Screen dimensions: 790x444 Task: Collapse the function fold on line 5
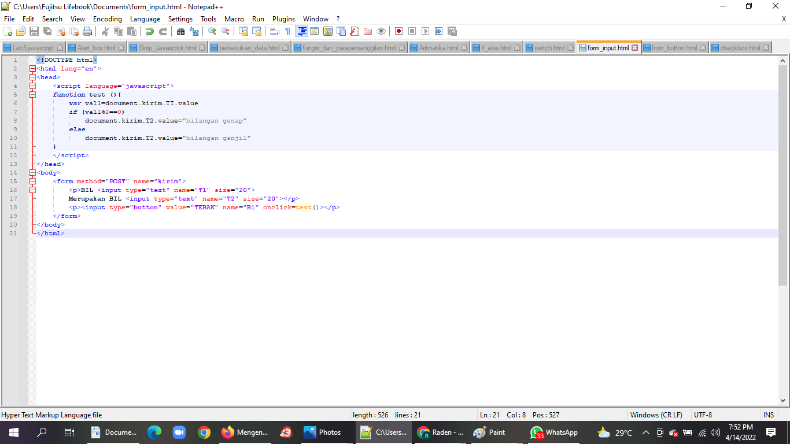(x=32, y=95)
